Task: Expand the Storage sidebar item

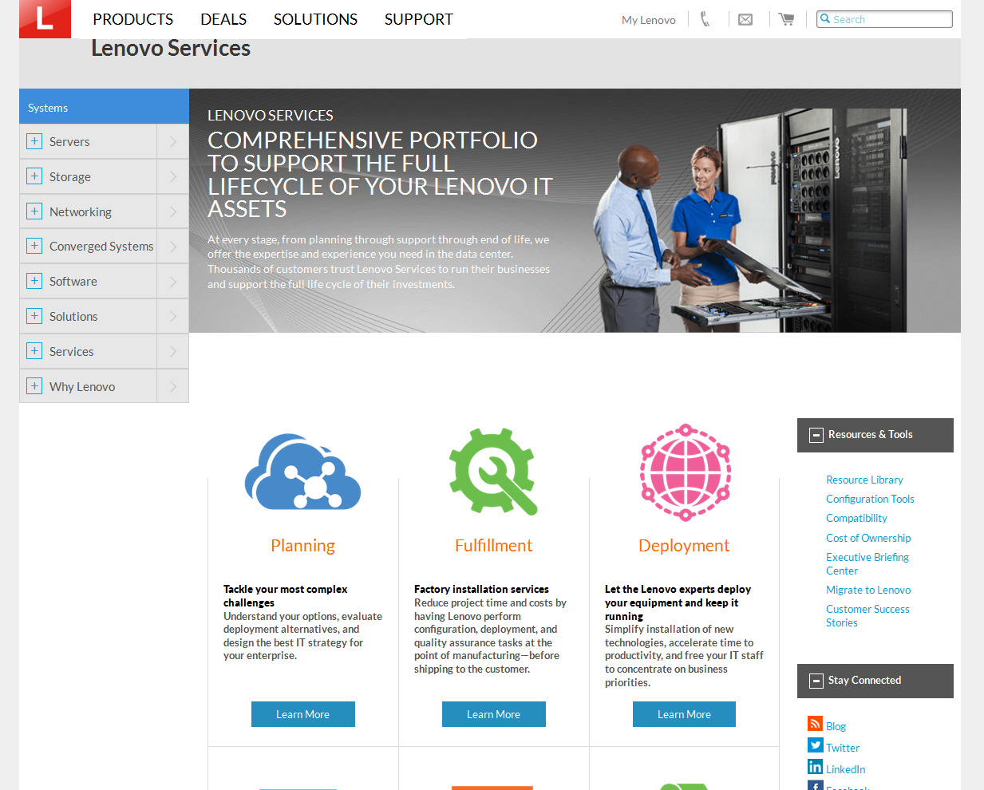Action: click(x=34, y=176)
